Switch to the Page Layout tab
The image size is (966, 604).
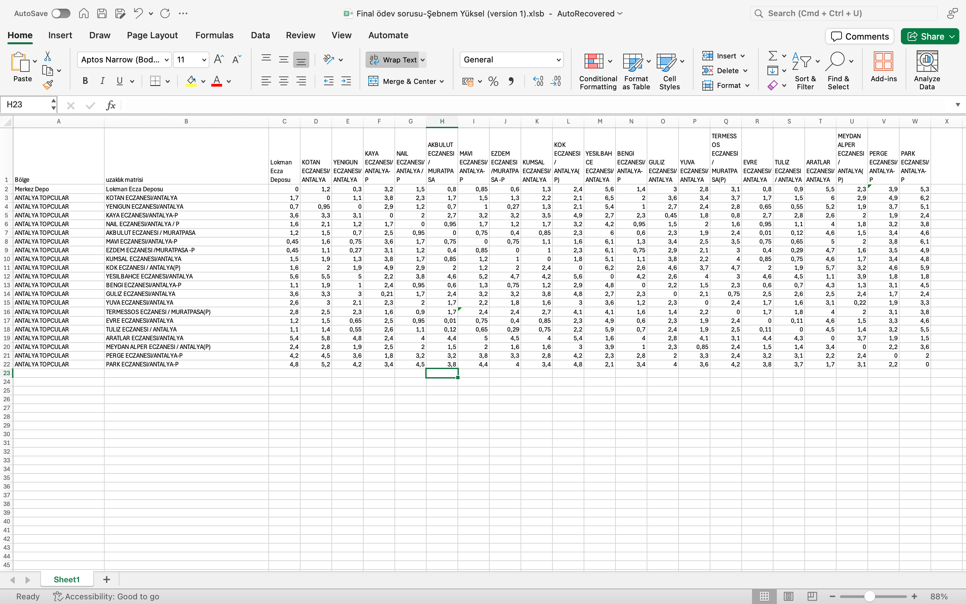tap(152, 36)
